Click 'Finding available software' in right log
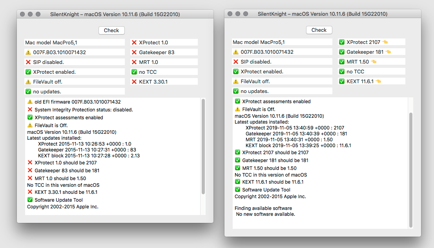The width and height of the screenshot is (434, 248). pos(264,208)
